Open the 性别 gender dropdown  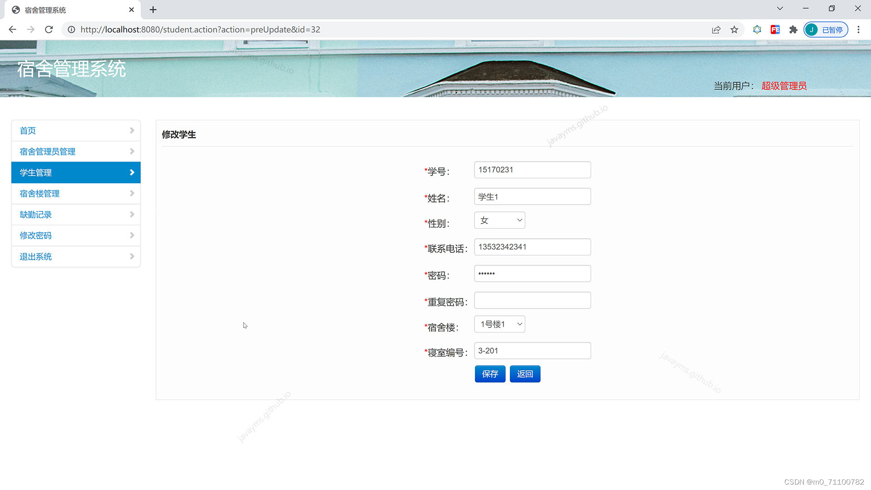499,220
